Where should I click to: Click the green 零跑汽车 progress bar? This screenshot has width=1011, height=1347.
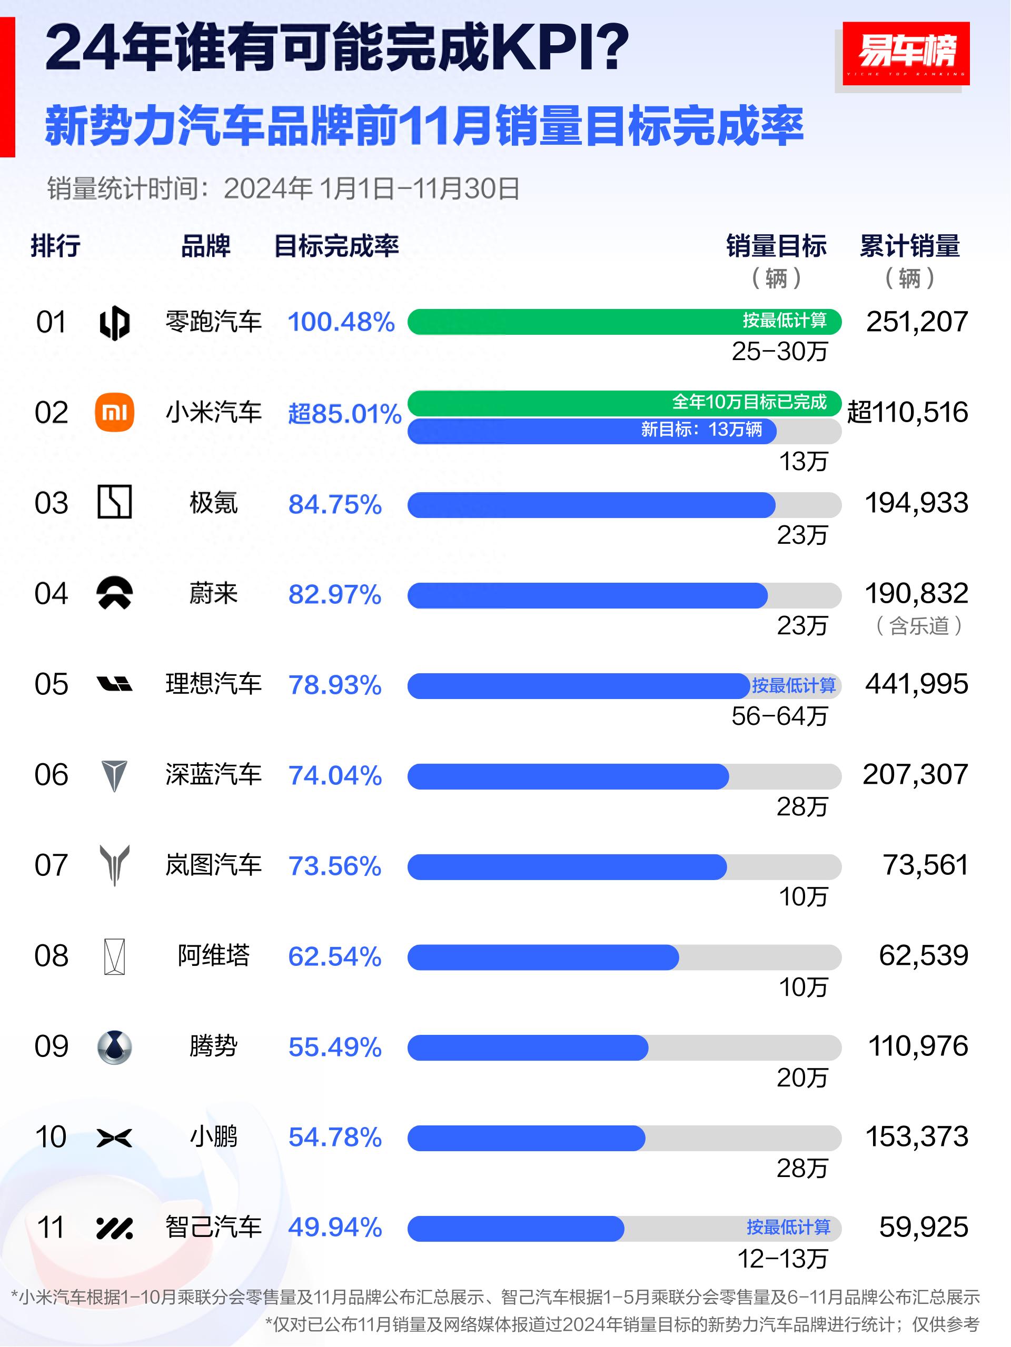(x=623, y=322)
